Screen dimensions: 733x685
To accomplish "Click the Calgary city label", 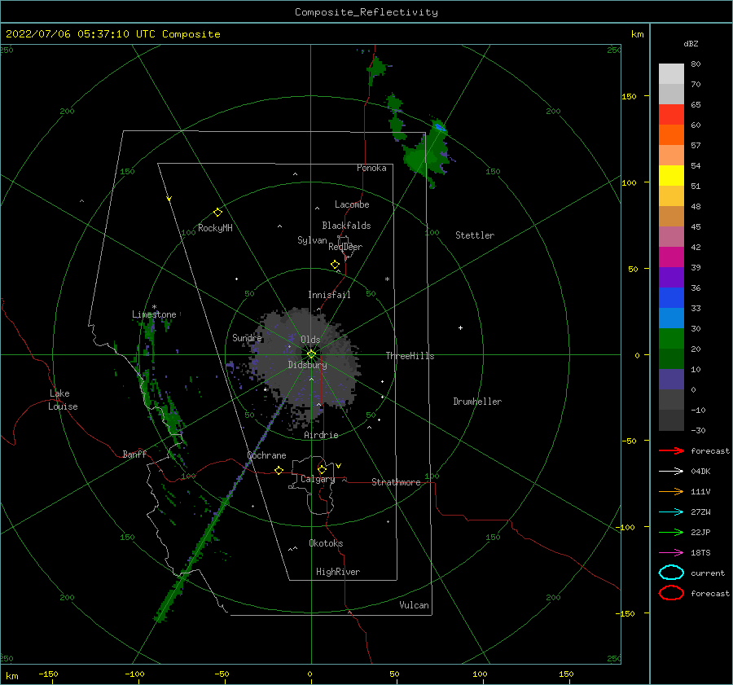I will [318, 479].
